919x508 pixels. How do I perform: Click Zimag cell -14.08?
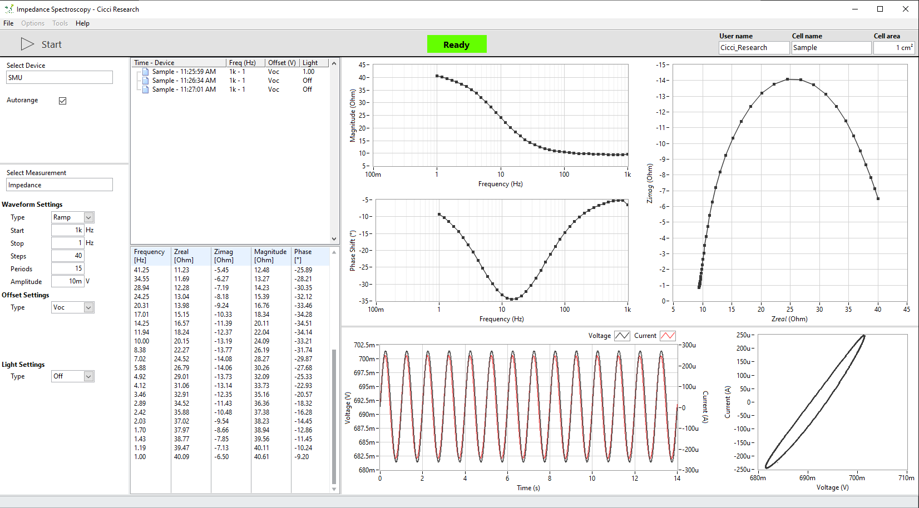coord(223,359)
